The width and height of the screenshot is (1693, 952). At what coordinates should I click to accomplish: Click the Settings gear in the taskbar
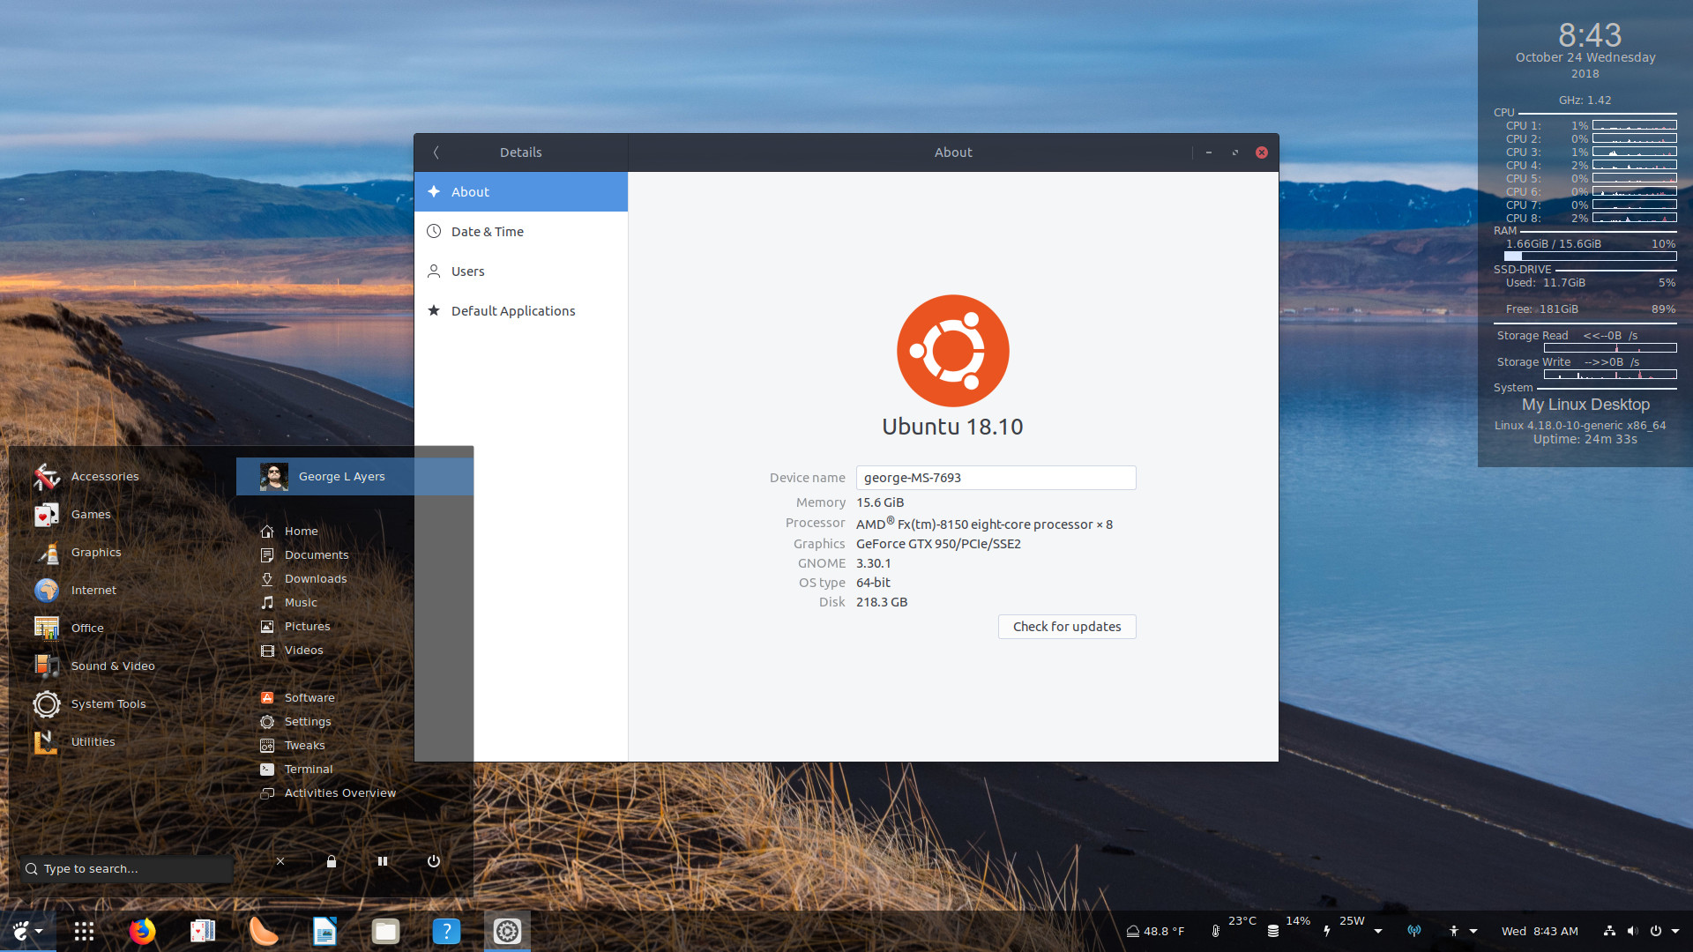[x=507, y=931]
